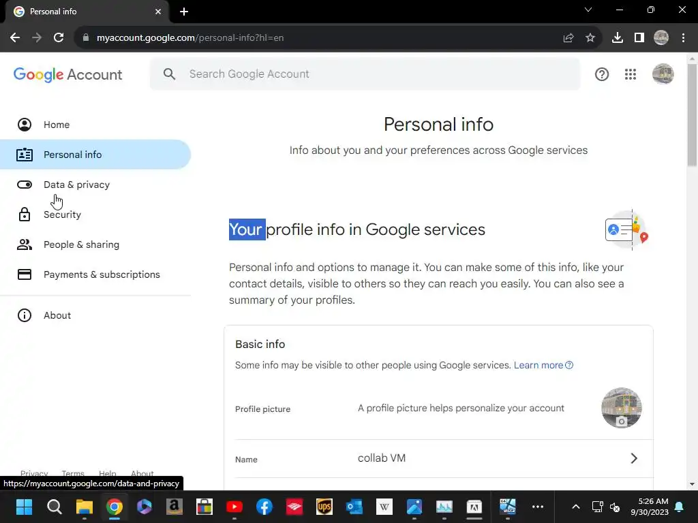Image resolution: width=698 pixels, height=523 pixels.
Task: Open the Windows Start menu
Action: (x=24, y=507)
